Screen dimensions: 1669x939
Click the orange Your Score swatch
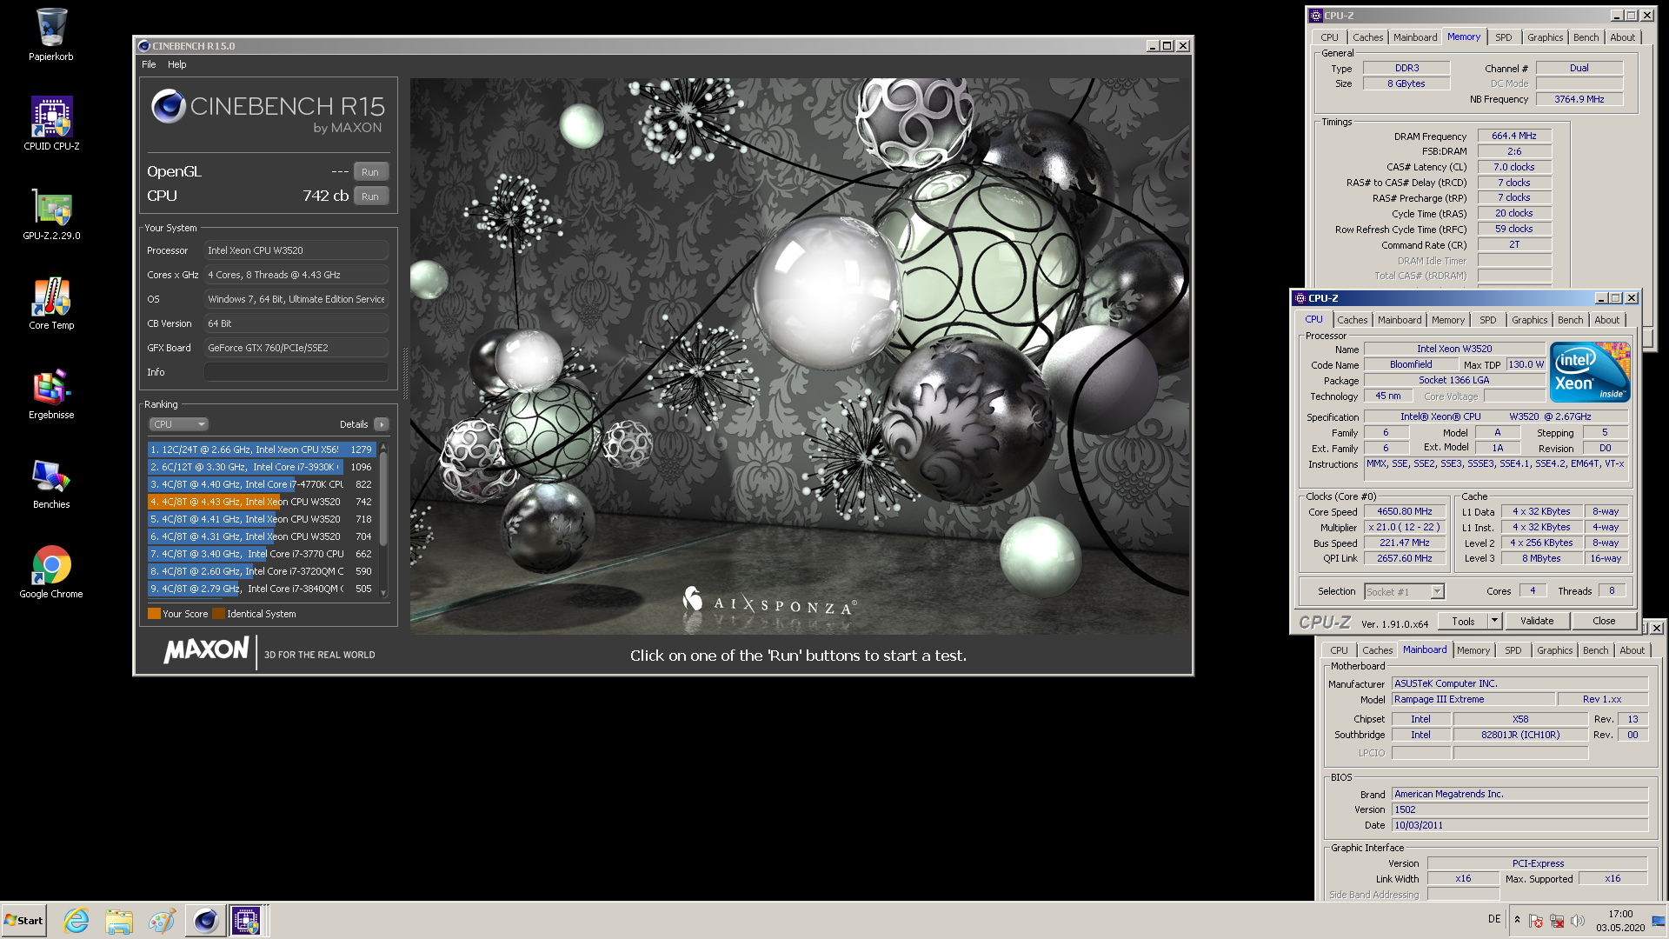point(154,614)
